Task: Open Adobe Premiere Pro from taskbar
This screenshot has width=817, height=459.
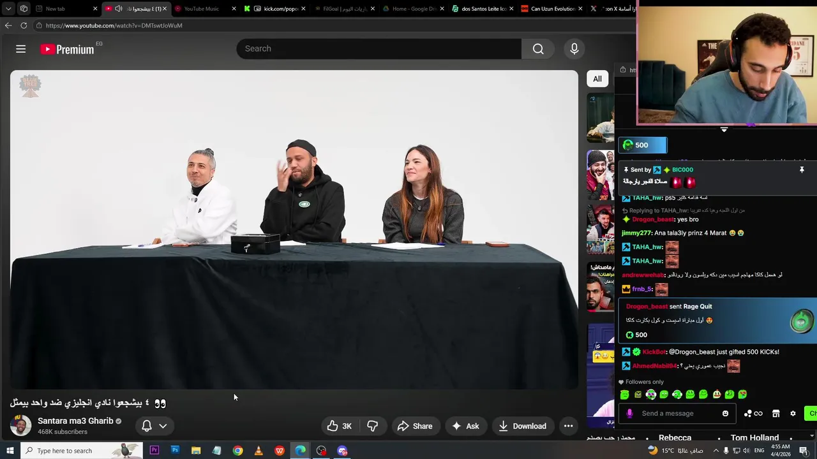Action: [x=154, y=451]
